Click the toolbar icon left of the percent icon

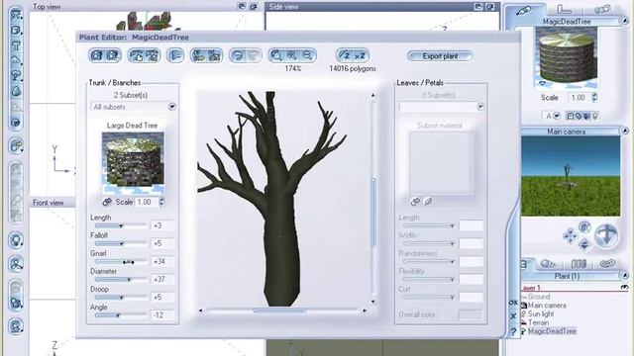(x=198, y=55)
